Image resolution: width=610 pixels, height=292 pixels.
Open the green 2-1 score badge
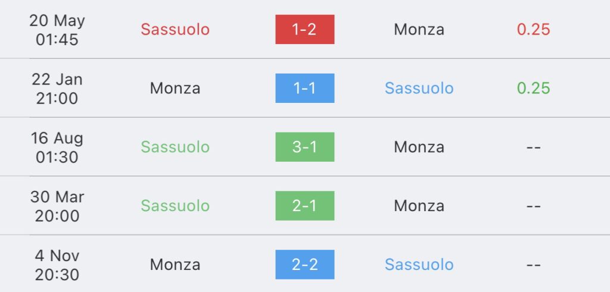pyautogui.click(x=304, y=206)
